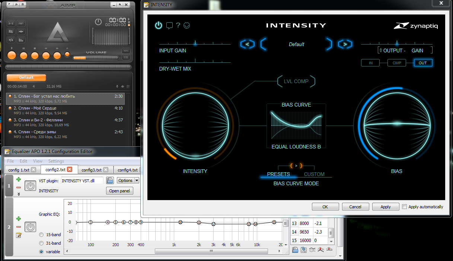The image size is (453, 261).
Task: Click the A-B repeat button in AIMP
Action: point(11,23)
